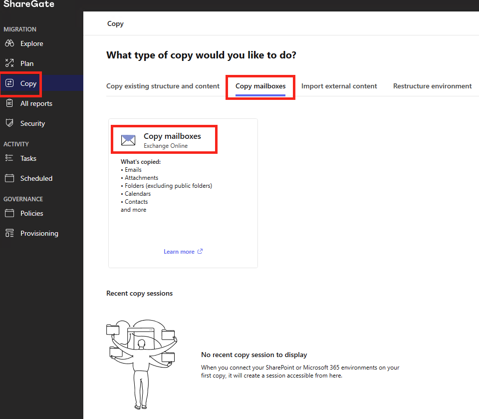This screenshot has height=419, width=479.
Task: Follow the Learn more link
Action: point(179,251)
